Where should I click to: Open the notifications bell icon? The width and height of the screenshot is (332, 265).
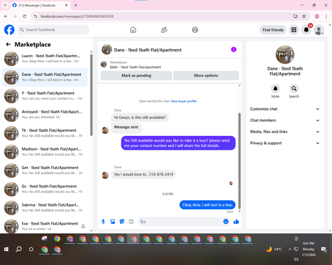pos(306,30)
